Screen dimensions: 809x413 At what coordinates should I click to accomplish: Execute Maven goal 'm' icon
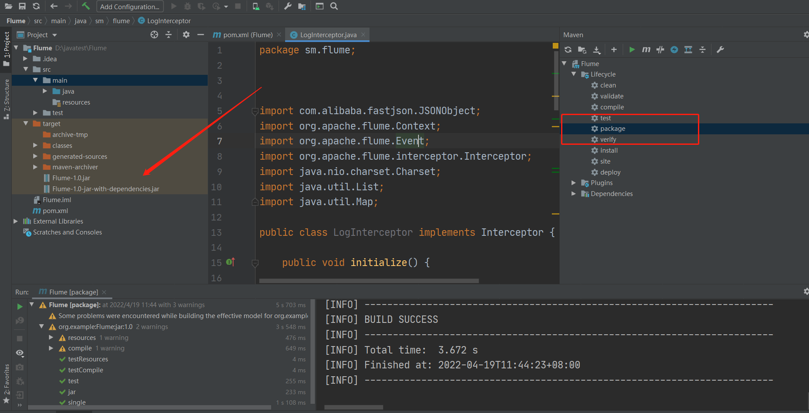tap(646, 49)
